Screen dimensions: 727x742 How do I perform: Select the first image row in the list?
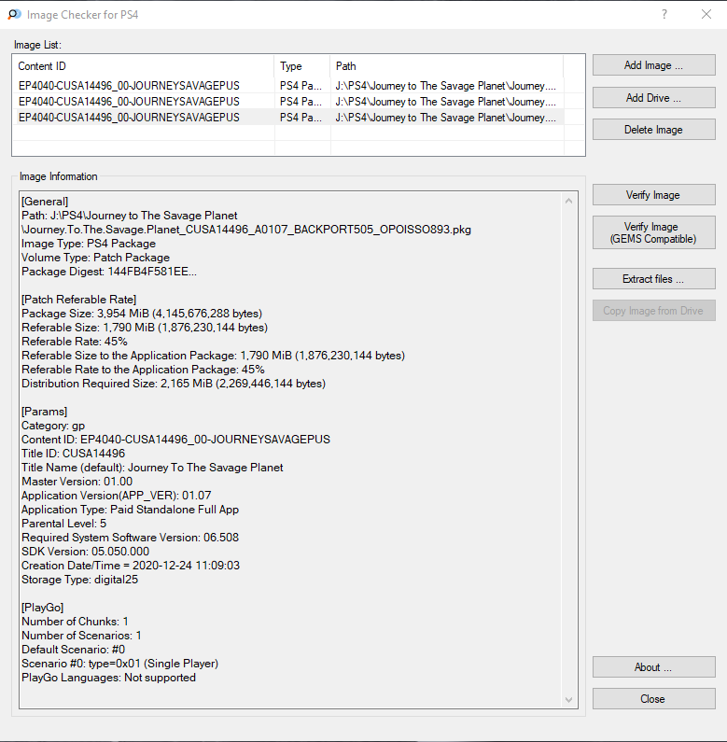289,86
